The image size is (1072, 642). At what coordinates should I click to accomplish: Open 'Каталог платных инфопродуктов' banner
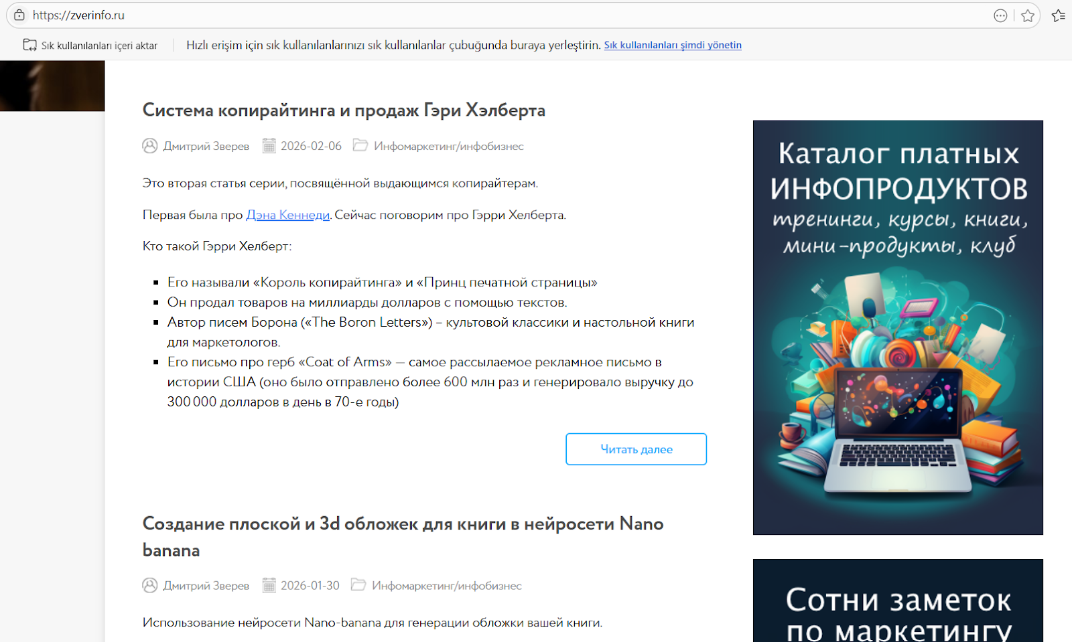tap(898, 327)
